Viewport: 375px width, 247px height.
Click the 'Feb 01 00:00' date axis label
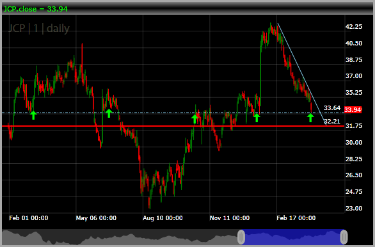28,218
